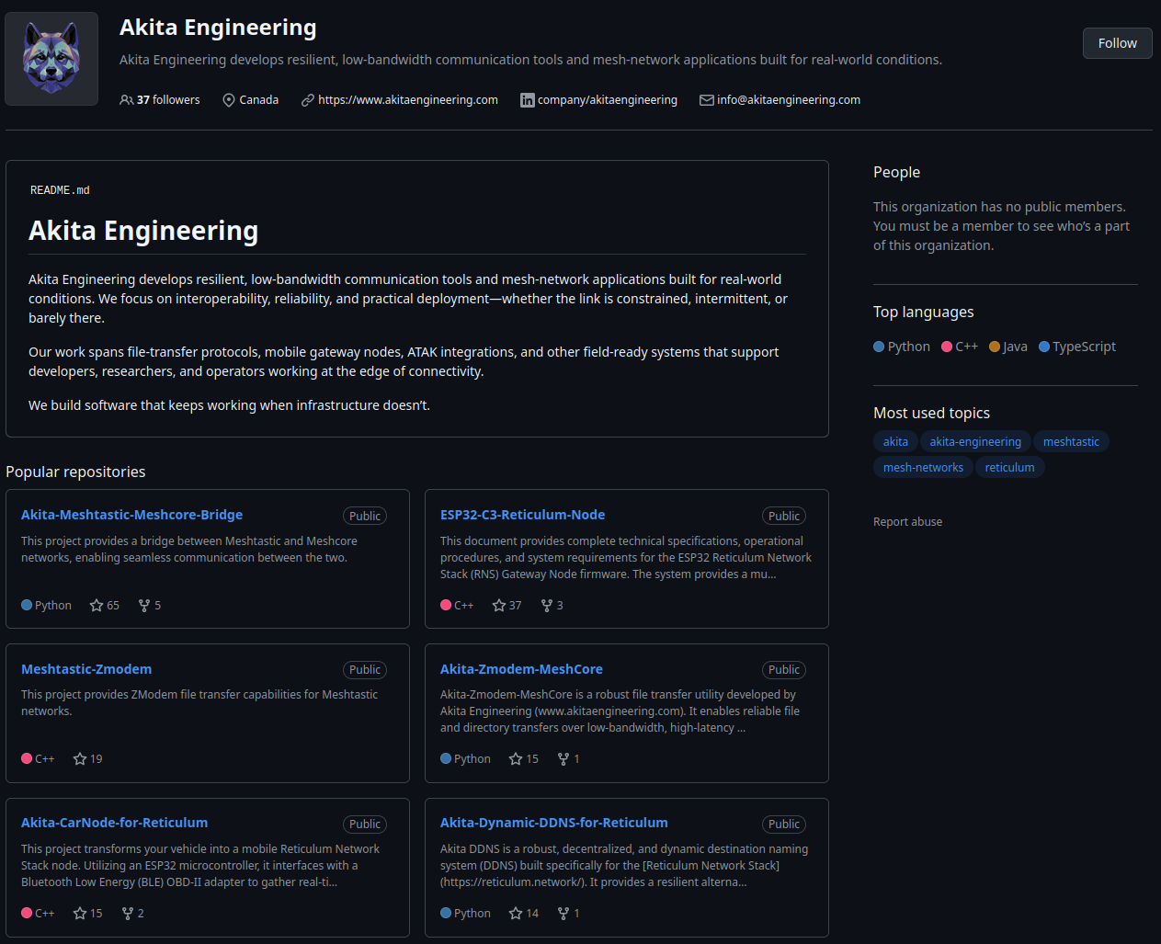The height and width of the screenshot is (944, 1161).
Task: Click fork icon on Akita-Meshtastic-Meshcore-Bridge
Action: pos(144,606)
